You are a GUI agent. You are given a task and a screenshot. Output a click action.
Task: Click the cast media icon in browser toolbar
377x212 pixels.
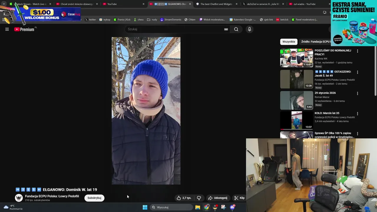pyautogui.click(x=325, y=12)
